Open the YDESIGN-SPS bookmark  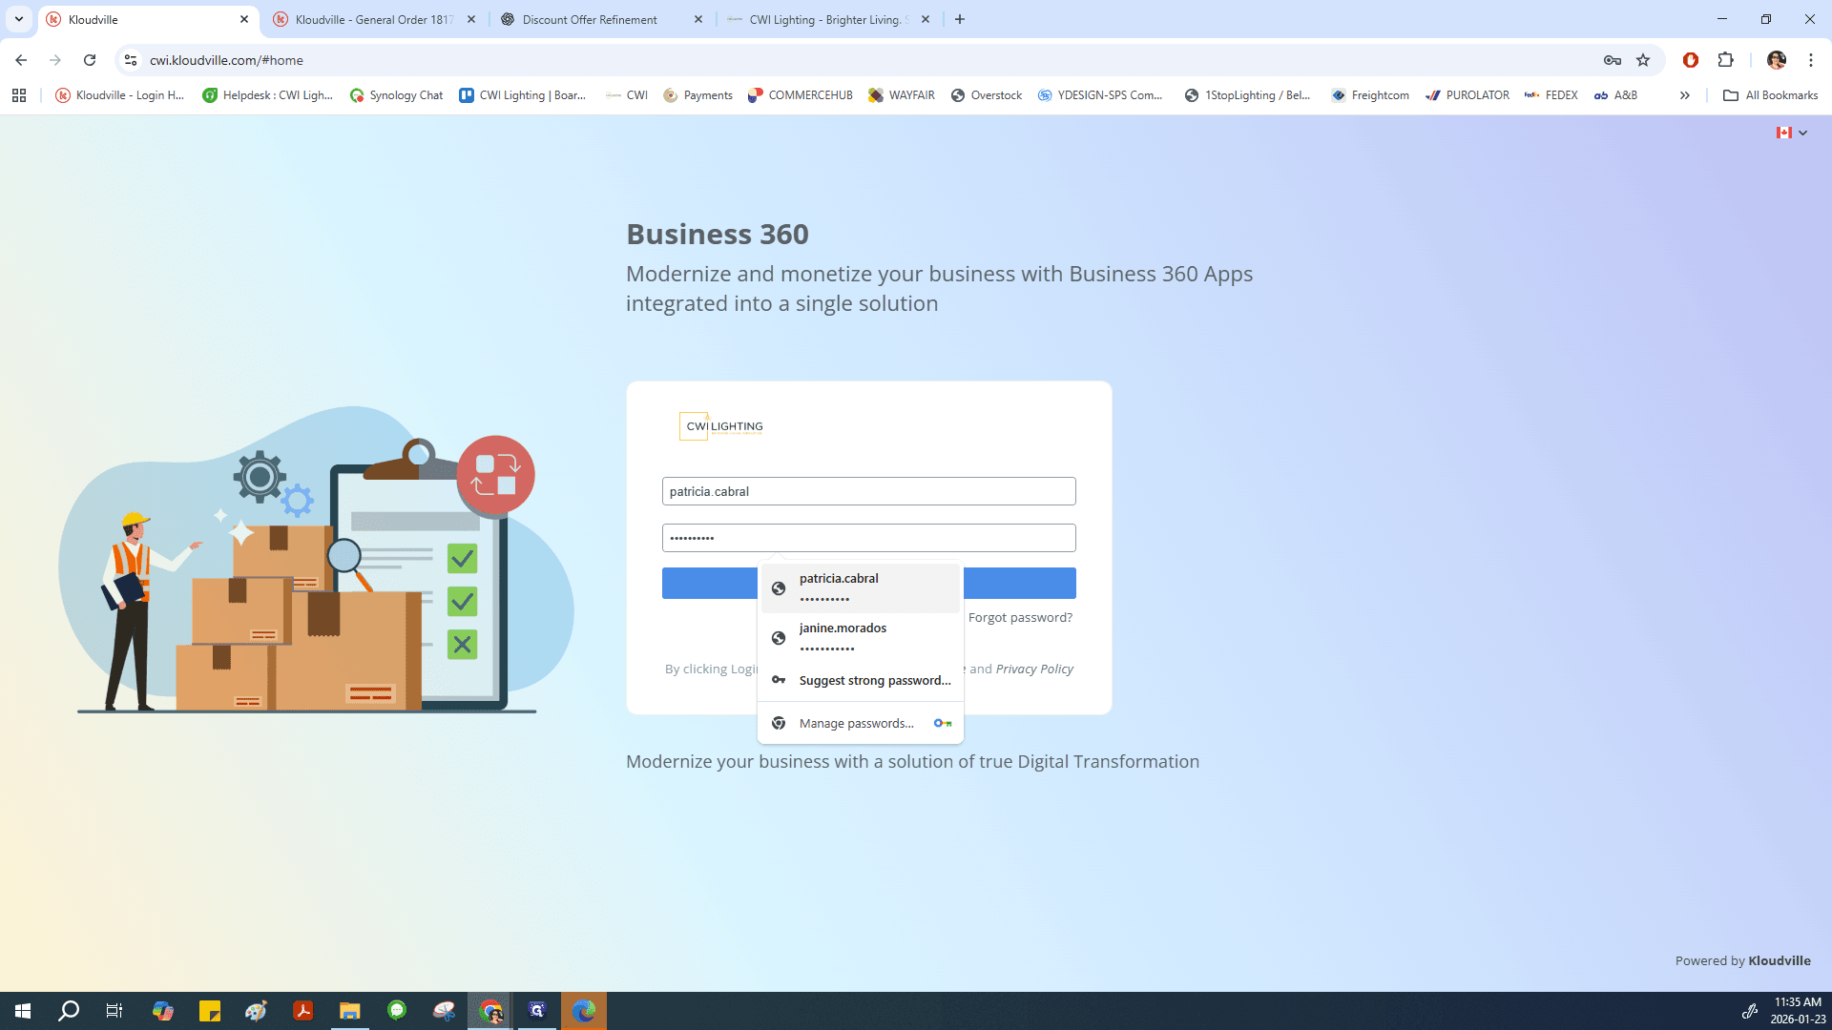pos(1099,95)
